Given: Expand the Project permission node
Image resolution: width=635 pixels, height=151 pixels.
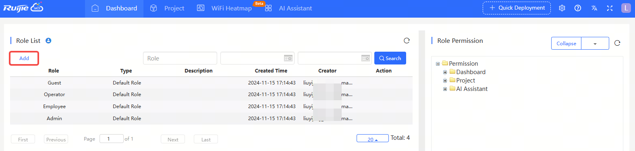Looking at the screenshot, I should click(x=445, y=81).
